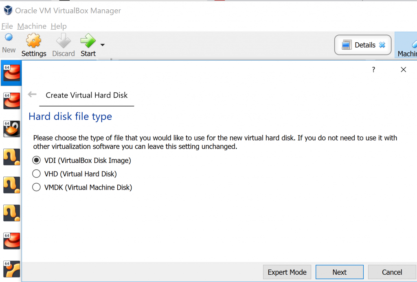
Task: Select VDI (VirtualBox Disk Image) option
Action: (81, 160)
